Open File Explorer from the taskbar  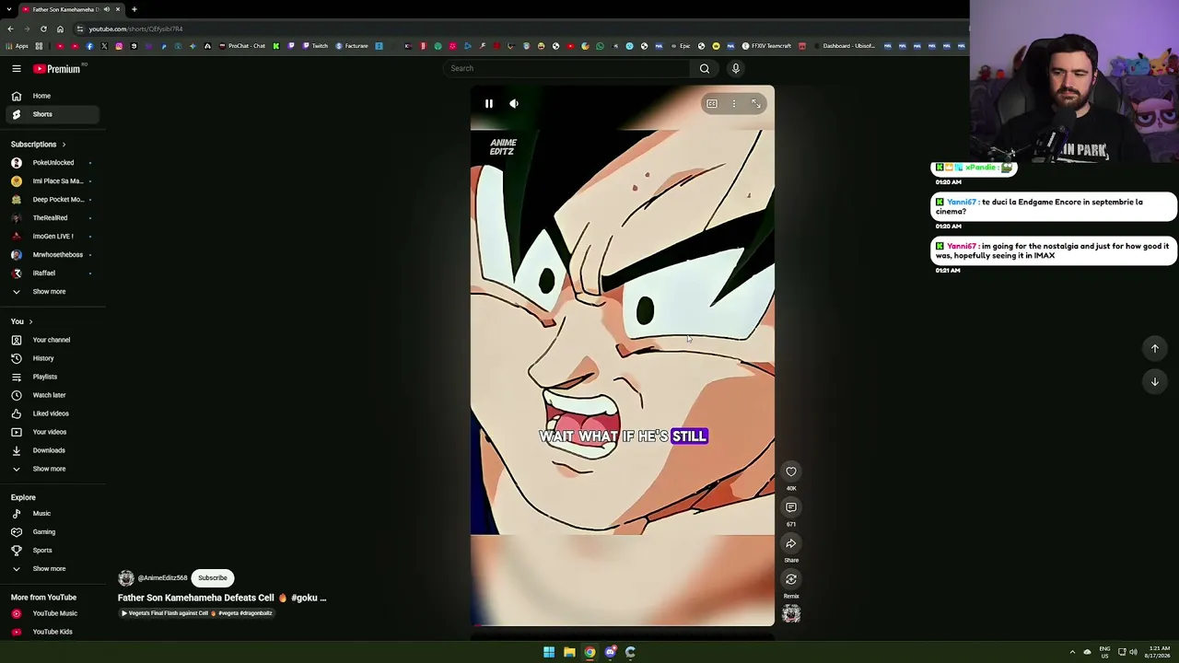[569, 652]
